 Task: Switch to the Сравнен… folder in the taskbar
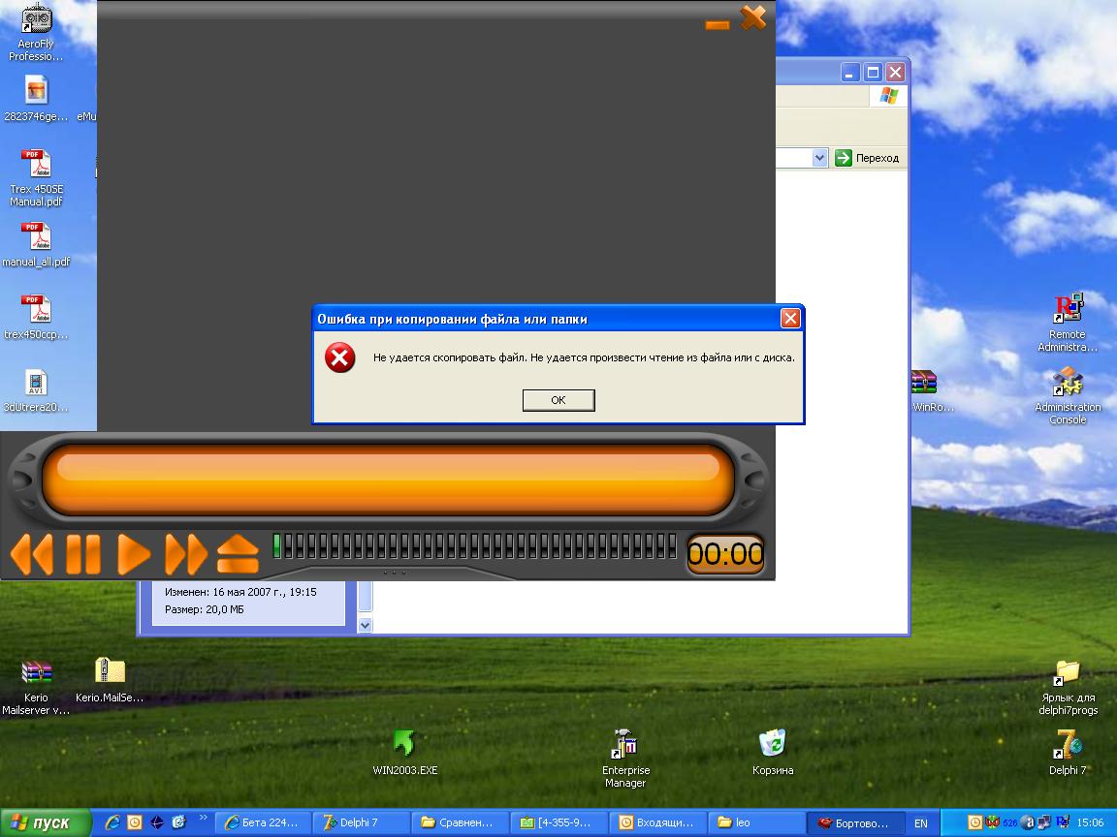click(x=461, y=822)
